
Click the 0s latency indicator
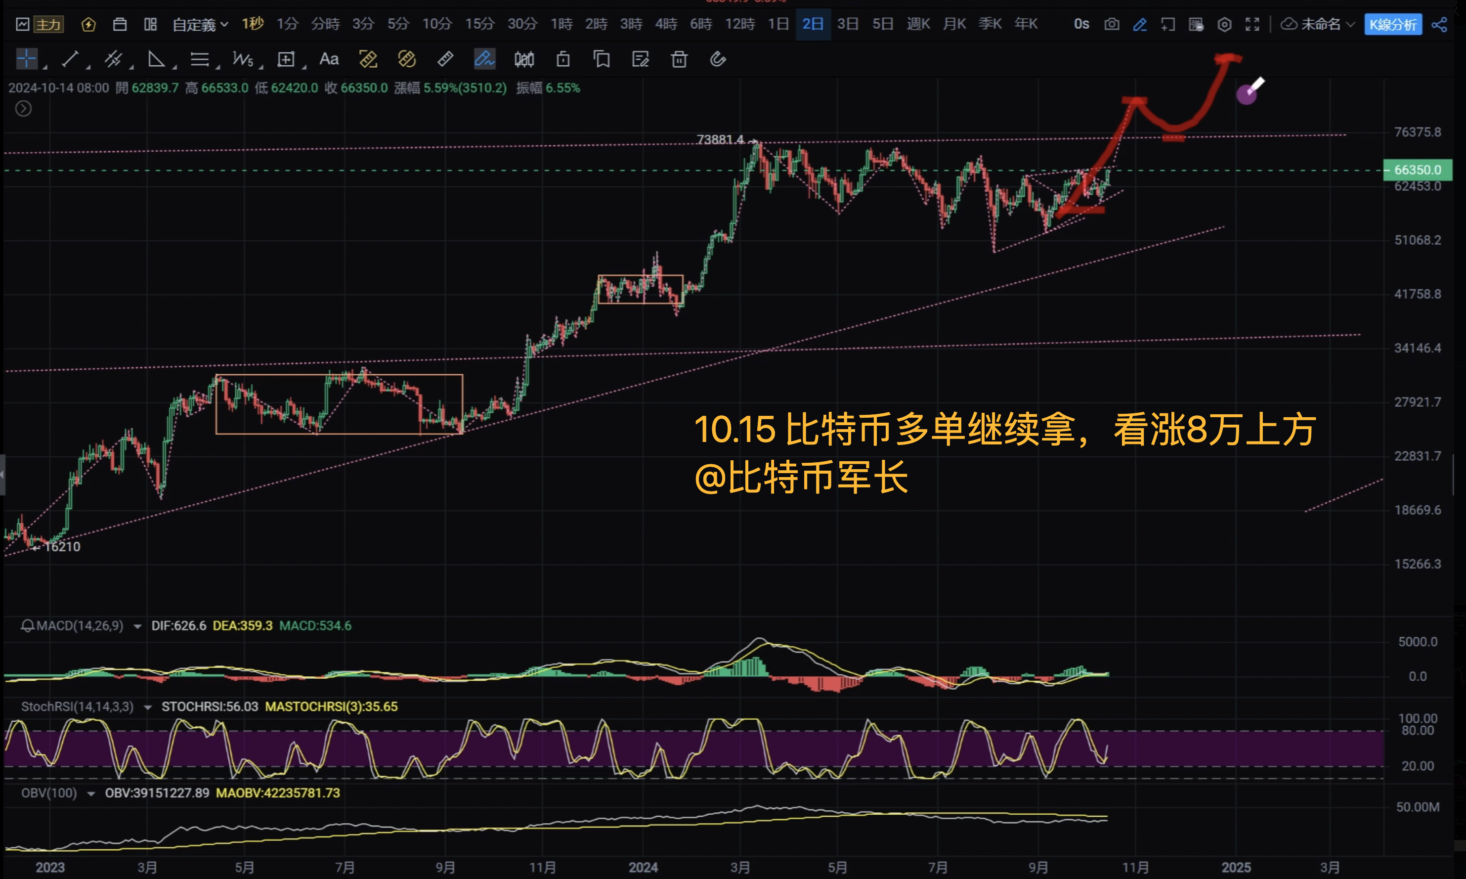(1081, 24)
